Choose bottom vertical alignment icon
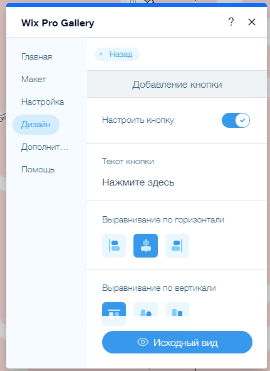The height and width of the screenshot is (371, 270). [x=177, y=311]
